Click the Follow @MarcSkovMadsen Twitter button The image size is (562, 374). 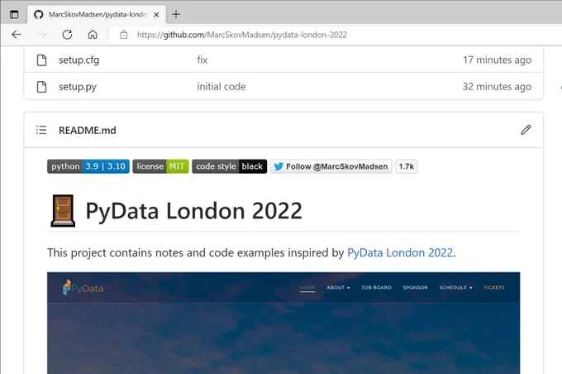(x=331, y=166)
